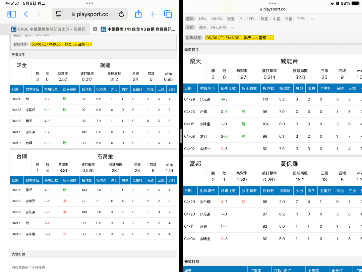Viewport: 362px width, 272px height.
Task: Select the 歐籃 league link
Action: pyautogui.click(x=231, y=19)
